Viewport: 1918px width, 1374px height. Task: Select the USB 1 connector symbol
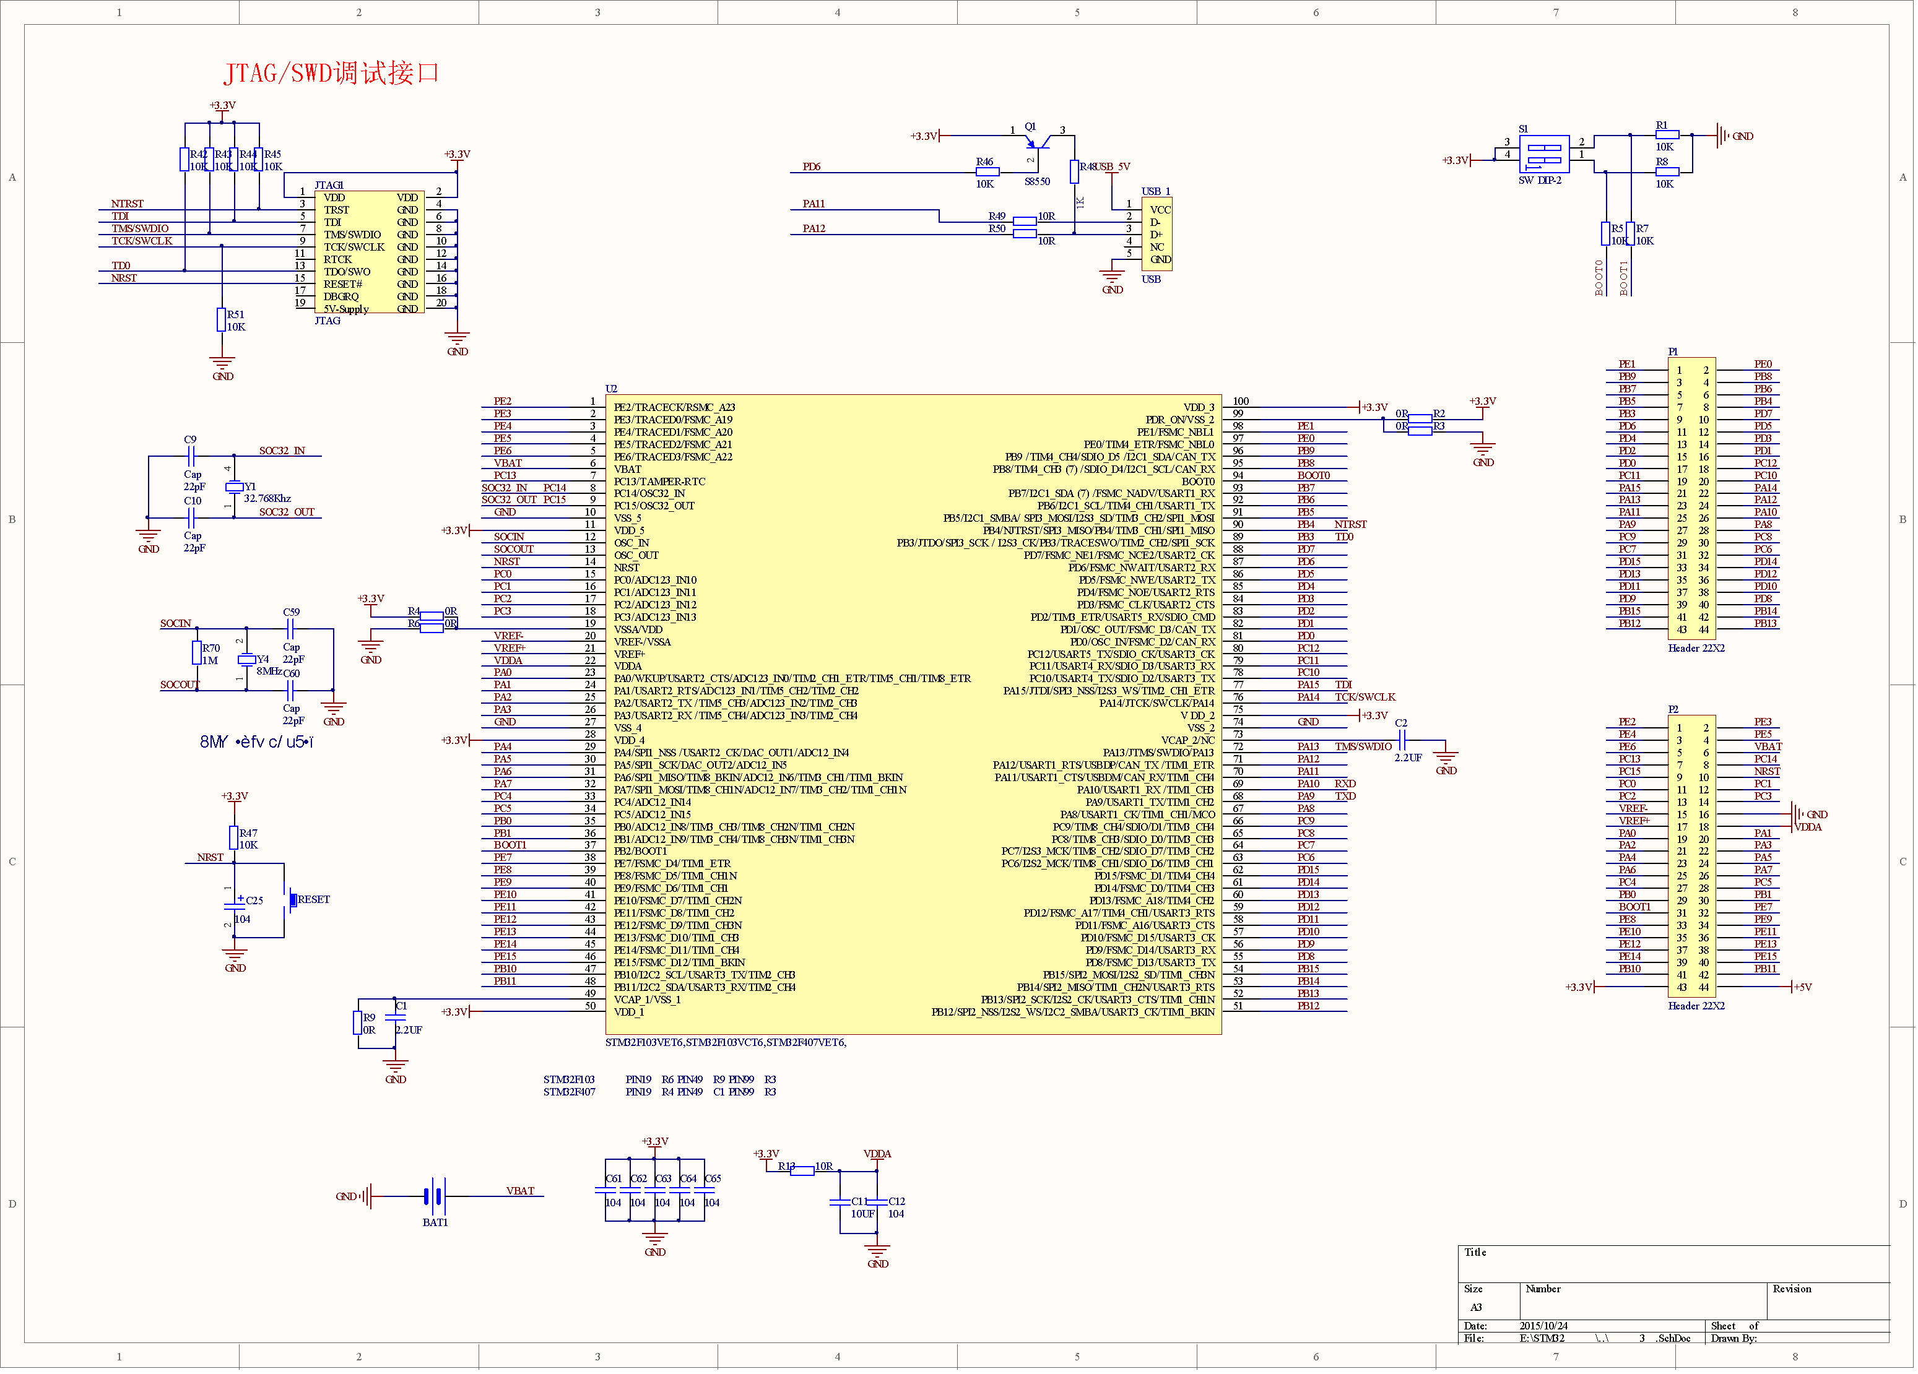[1157, 234]
